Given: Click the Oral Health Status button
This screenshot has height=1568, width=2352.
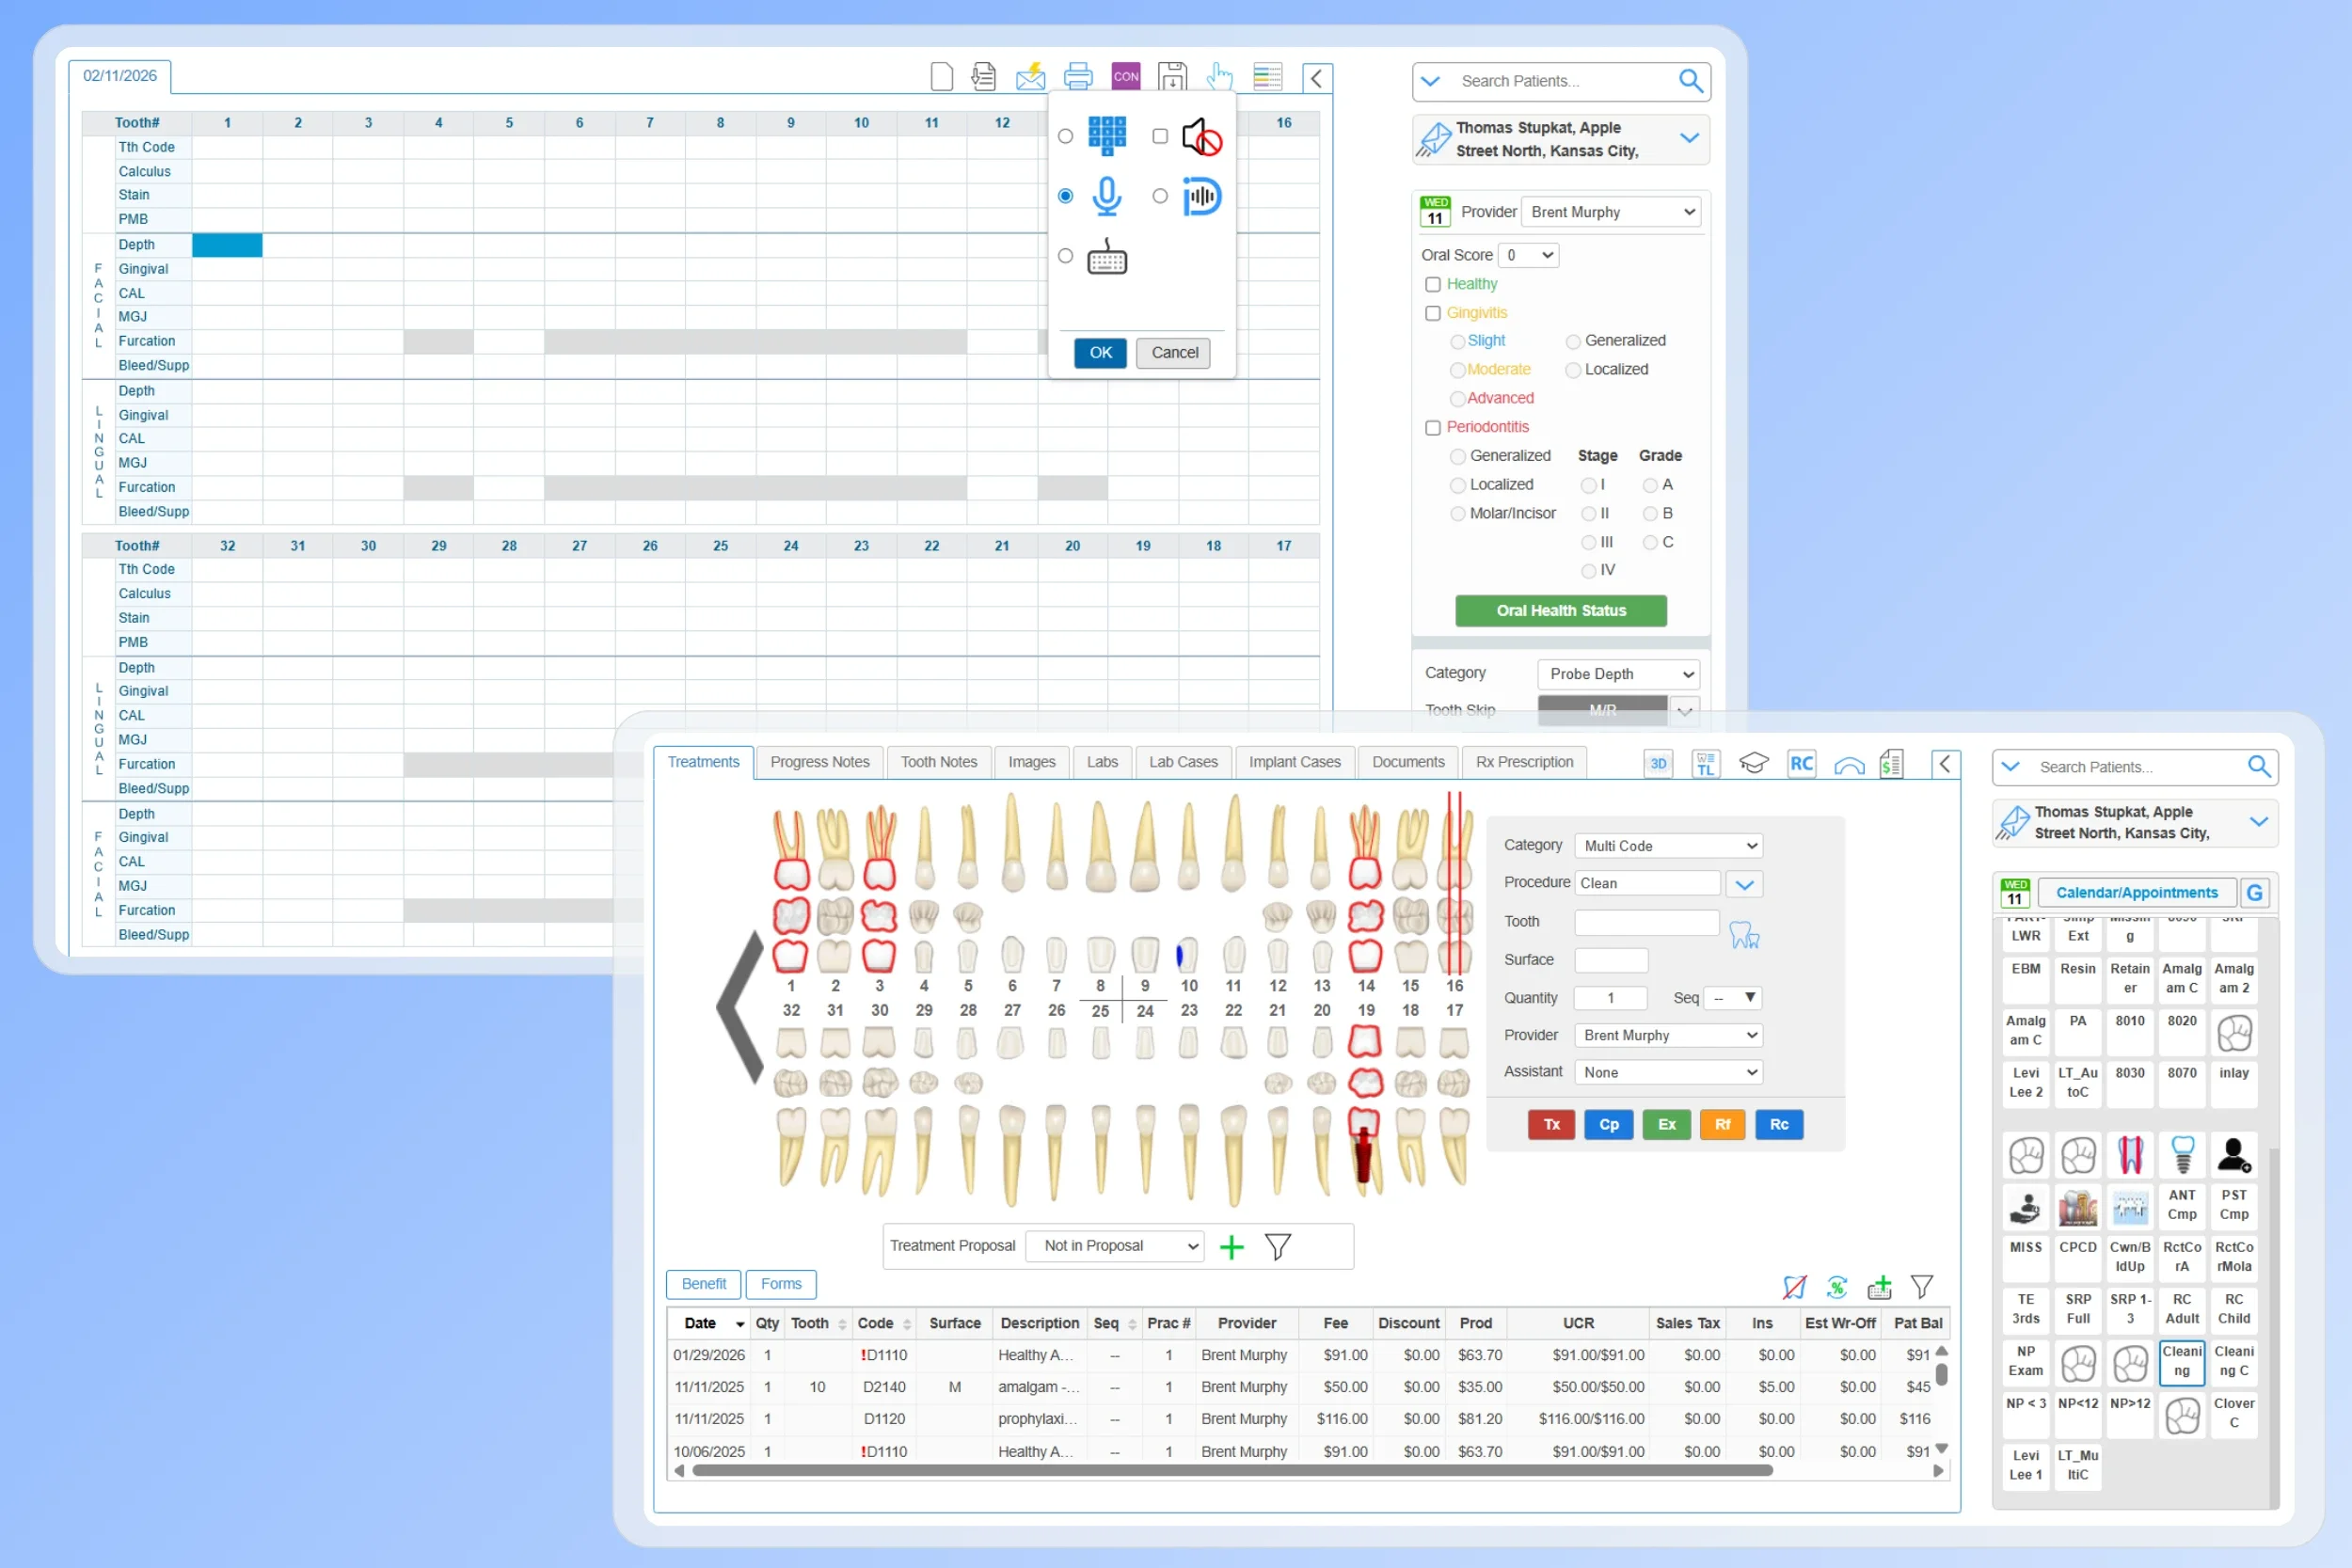Looking at the screenshot, I should pos(1560,611).
